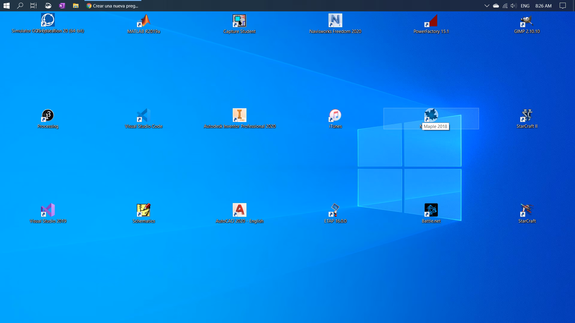Select the MATLAB R2019a desktop shortcut
Viewport: 575px width, 323px height.
(144, 24)
